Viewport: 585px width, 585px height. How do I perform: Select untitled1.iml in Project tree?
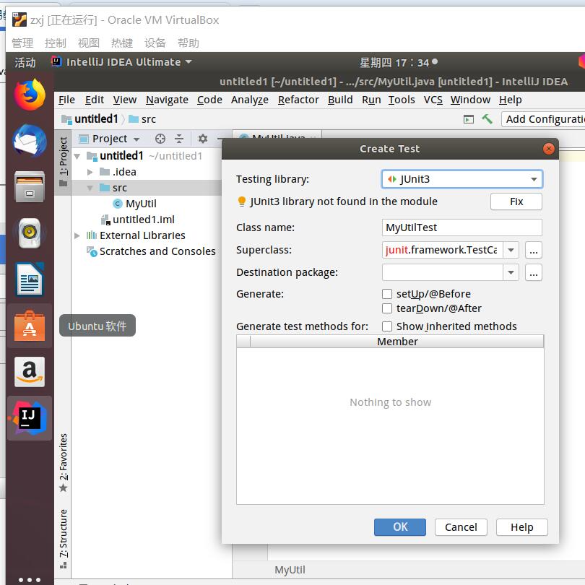[x=143, y=220]
